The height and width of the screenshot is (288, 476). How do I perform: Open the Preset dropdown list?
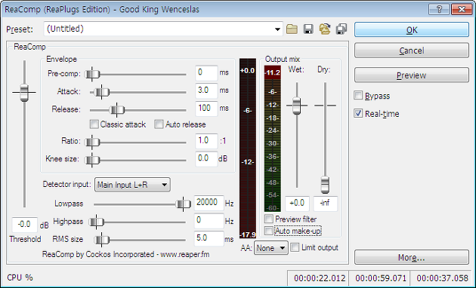coord(277,29)
